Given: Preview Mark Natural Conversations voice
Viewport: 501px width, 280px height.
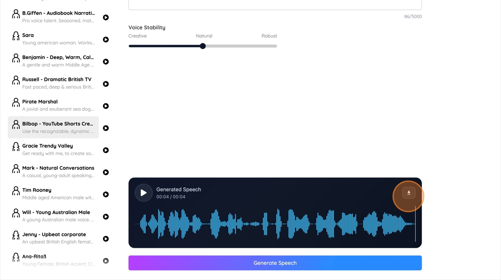Looking at the screenshot, I should [x=106, y=172].
